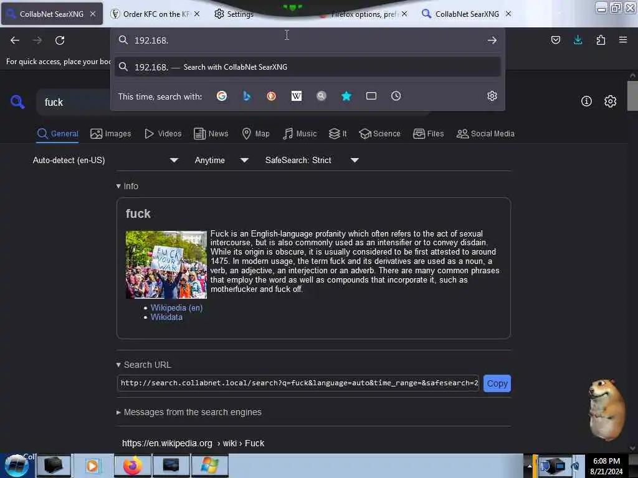Open the en.wikipedia.org wiki Fuck result

click(x=193, y=443)
